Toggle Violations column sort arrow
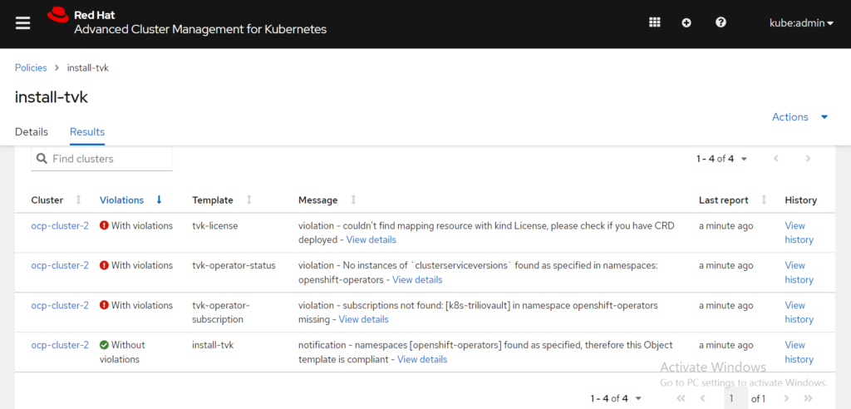The image size is (851, 409). [x=159, y=200]
